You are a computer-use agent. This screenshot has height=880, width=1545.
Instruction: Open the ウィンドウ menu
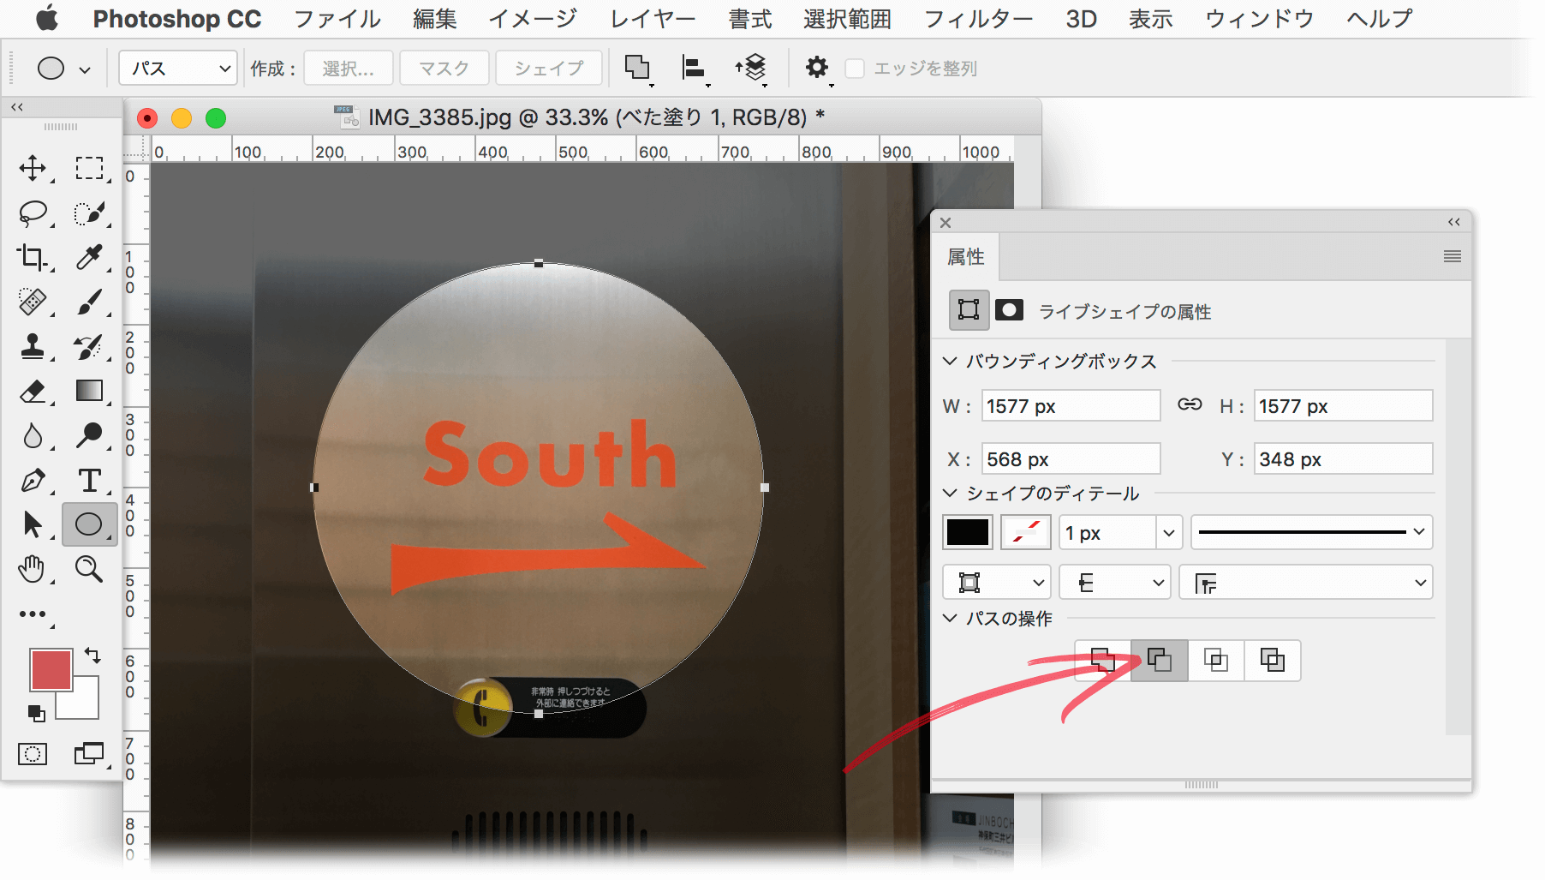(1259, 18)
